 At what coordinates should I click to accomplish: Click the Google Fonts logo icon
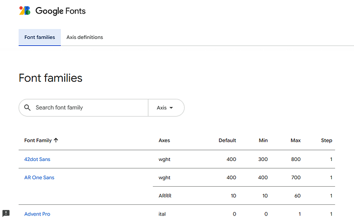[x=25, y=11]
